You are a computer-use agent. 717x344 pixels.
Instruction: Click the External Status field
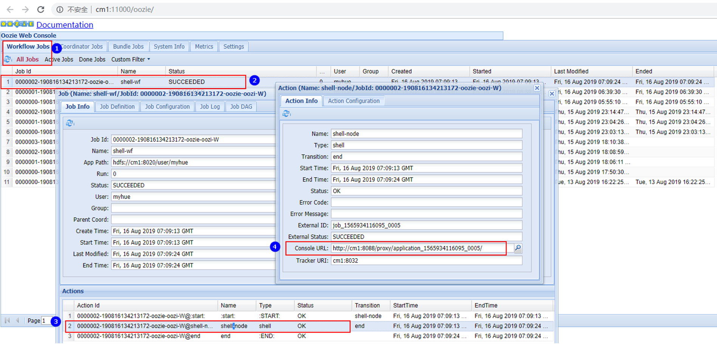coord(427,237)
